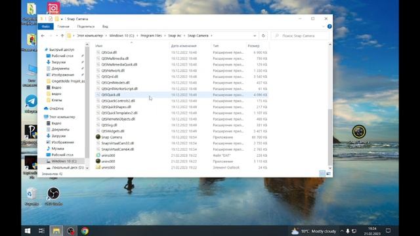
Task: Refresh the Snap Camera folder
Action: 263,35
